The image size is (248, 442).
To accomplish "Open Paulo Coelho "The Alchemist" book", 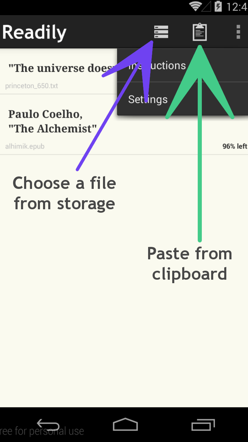I will click(x=52, y=121).
